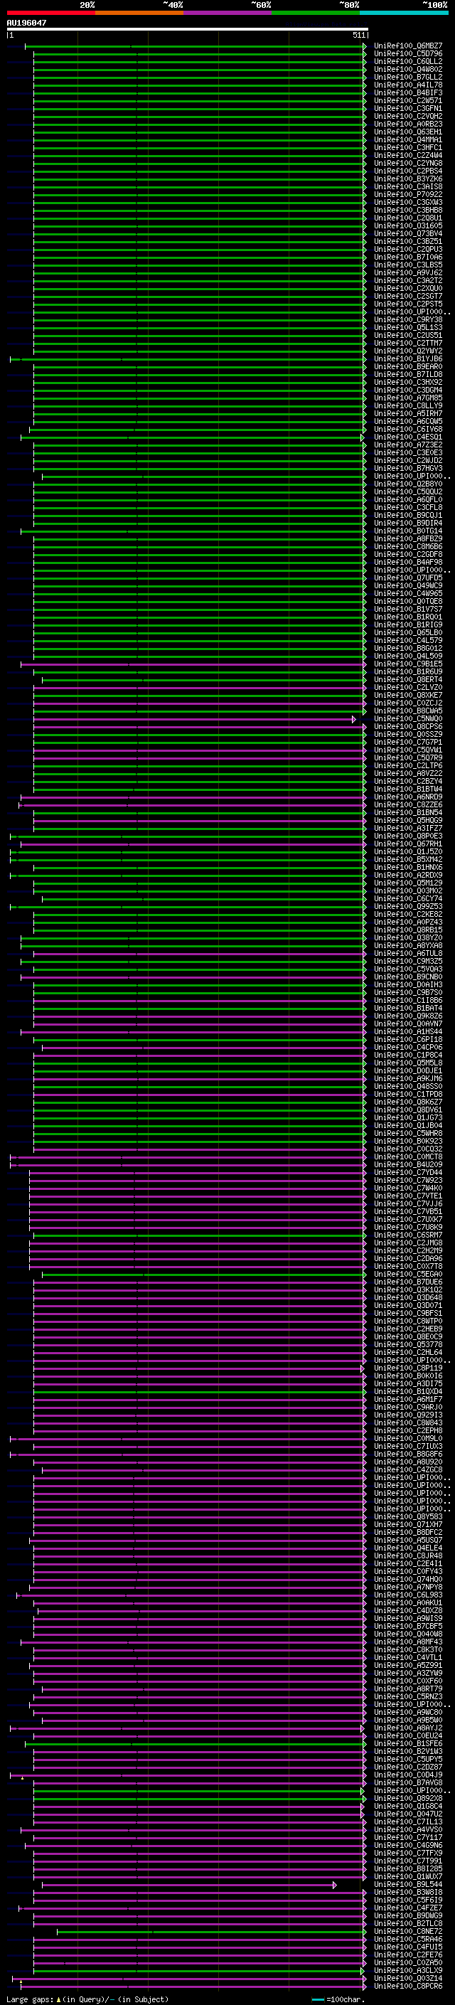Click the purple ~60% identity legend bar
Viewport: 455px width, 2005px height.
point(228,13)
